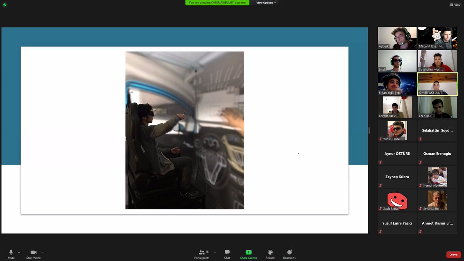The image size is (464, 261).
Task: Select Erkan Yiğit Şen video tile
Action: tap(397, 84)
